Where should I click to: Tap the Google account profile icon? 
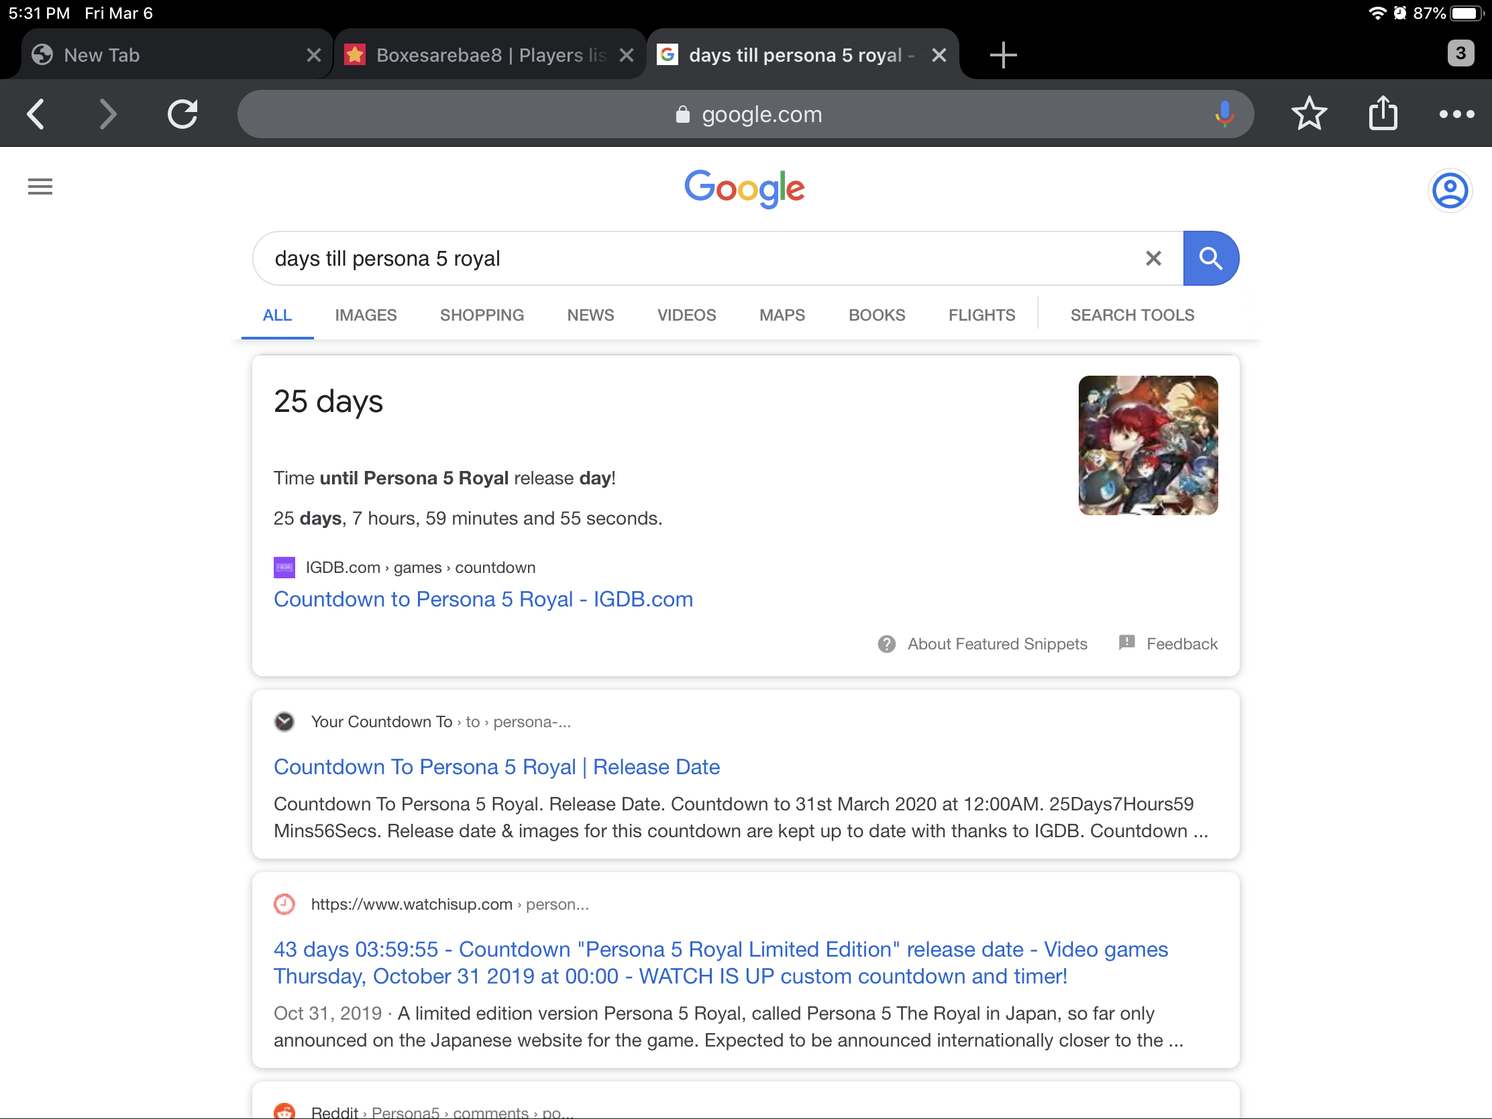coord(1449,191)
